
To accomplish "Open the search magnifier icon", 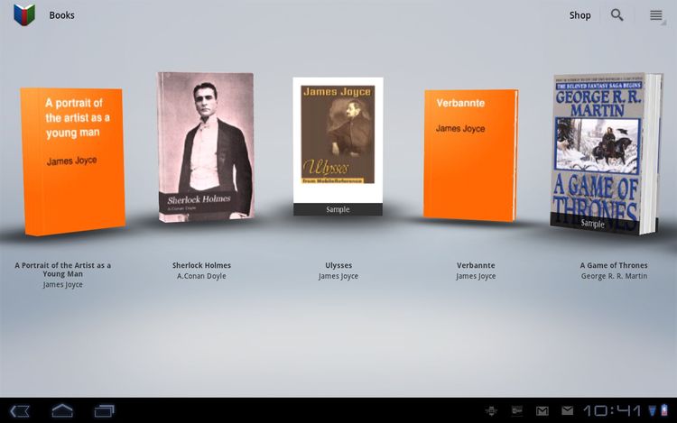I will click(x=617, y=15).
